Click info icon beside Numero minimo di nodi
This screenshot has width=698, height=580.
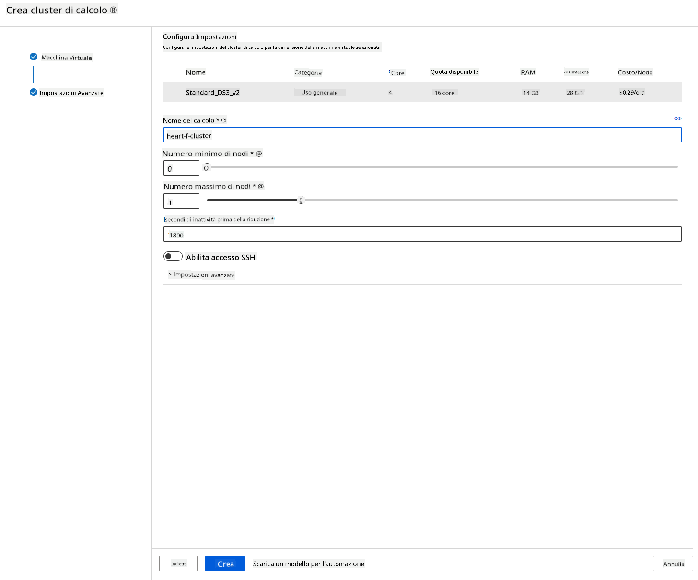259,154
